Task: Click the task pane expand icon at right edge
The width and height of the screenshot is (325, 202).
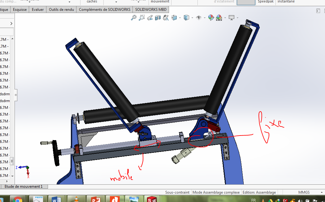Action: coord(318,11)
